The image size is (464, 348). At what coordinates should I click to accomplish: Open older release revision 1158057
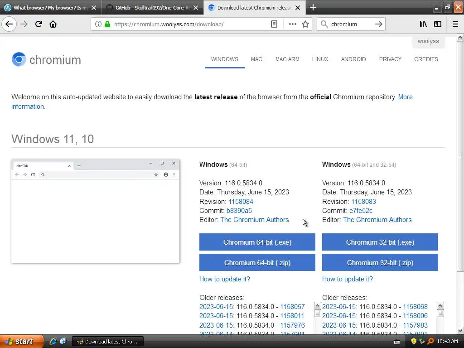(x=292, y=307)
